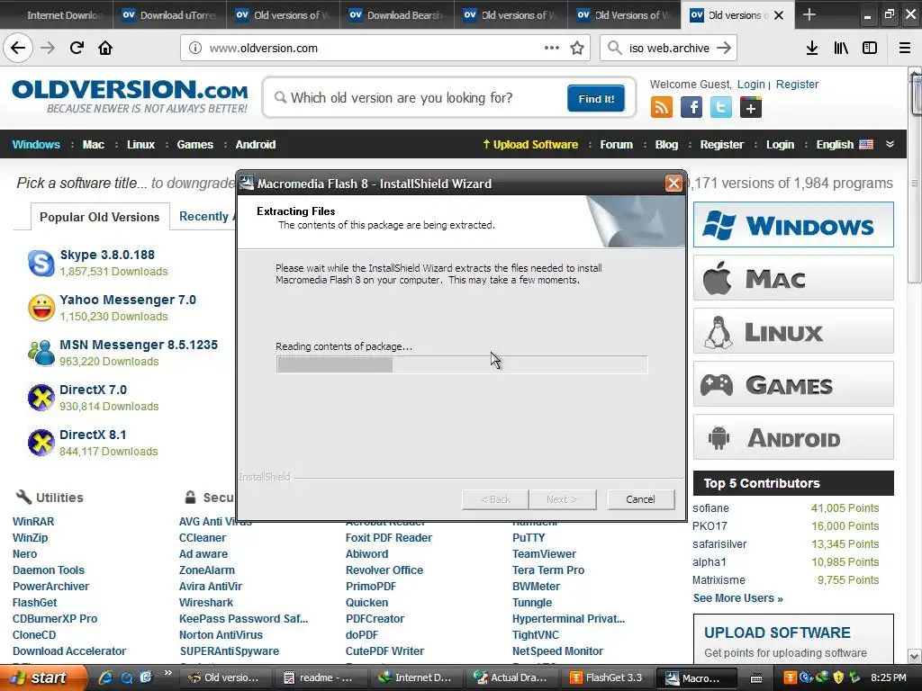The image size is (922, 691).
Task: Click the sofiane contributor name
Action: click(x=711, y=508)
